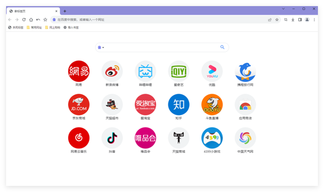Expand the Baidu search engine selector
Viewport: 324px width, 192px height.
click(x=101, y=47)
